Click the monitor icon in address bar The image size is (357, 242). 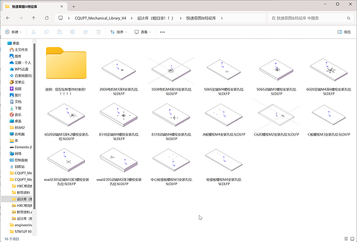click(x=61, y=18)
